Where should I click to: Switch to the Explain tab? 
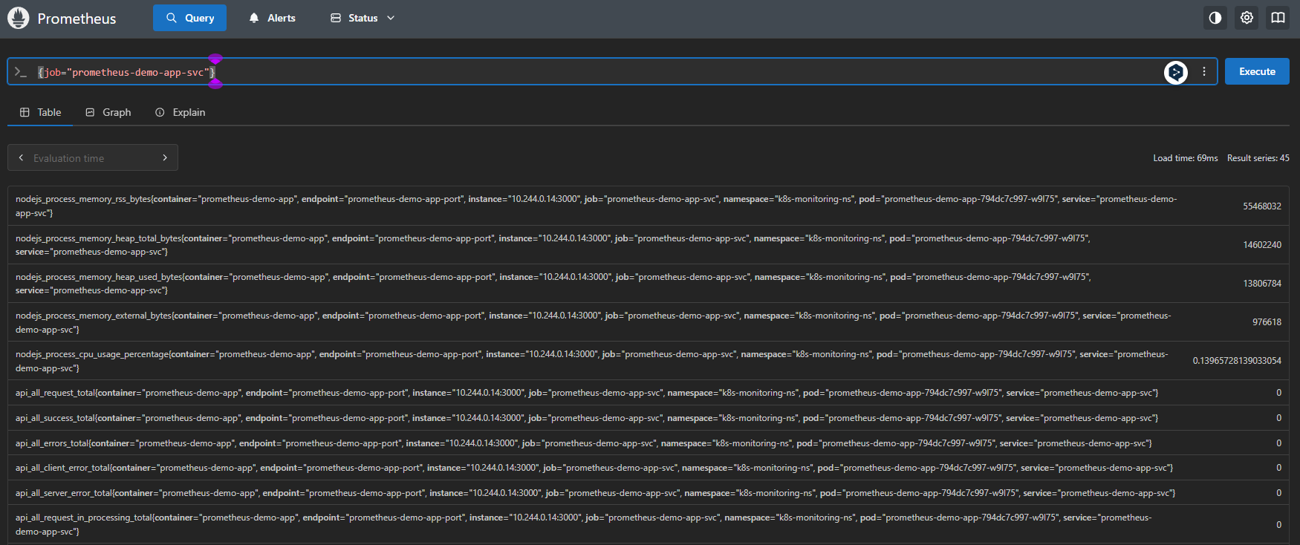[181, 112]
